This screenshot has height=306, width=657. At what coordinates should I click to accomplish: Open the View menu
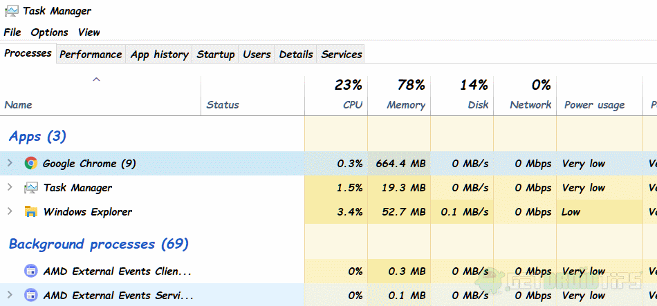pos(89,32)
